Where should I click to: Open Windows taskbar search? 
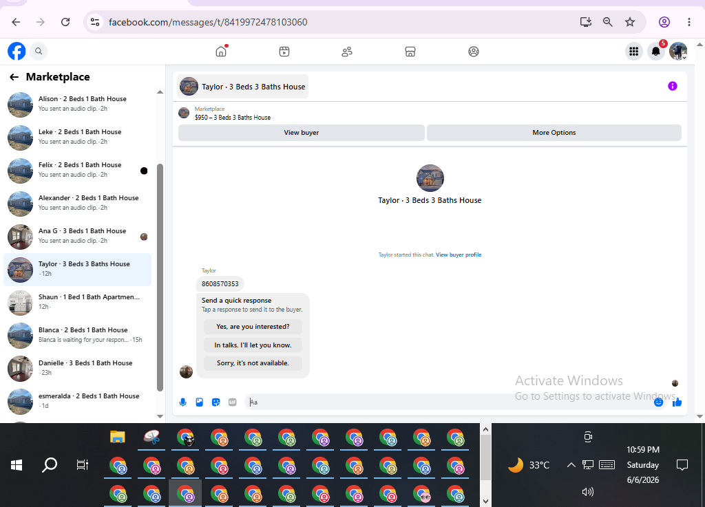pyautogui.click(x=50, y=465)
